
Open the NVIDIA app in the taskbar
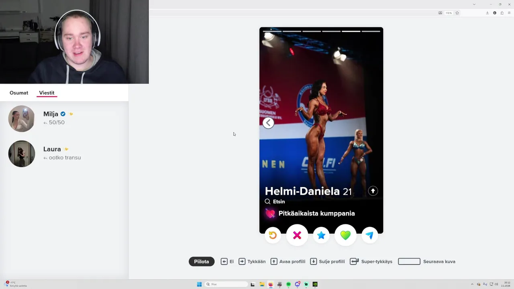pos(315,284)
